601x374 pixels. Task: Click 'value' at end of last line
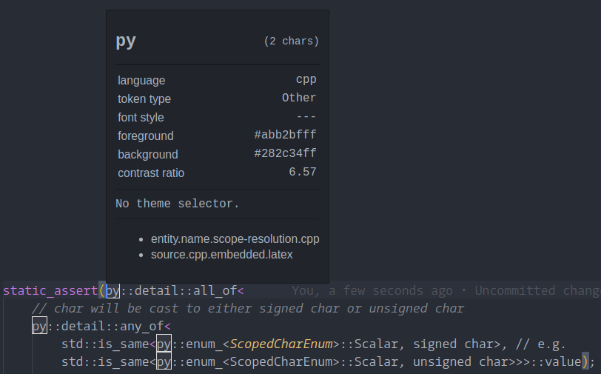pyautogui.click(x=563, y=362)
